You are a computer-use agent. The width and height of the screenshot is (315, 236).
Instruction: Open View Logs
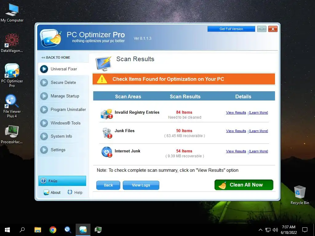click(141, 185)
